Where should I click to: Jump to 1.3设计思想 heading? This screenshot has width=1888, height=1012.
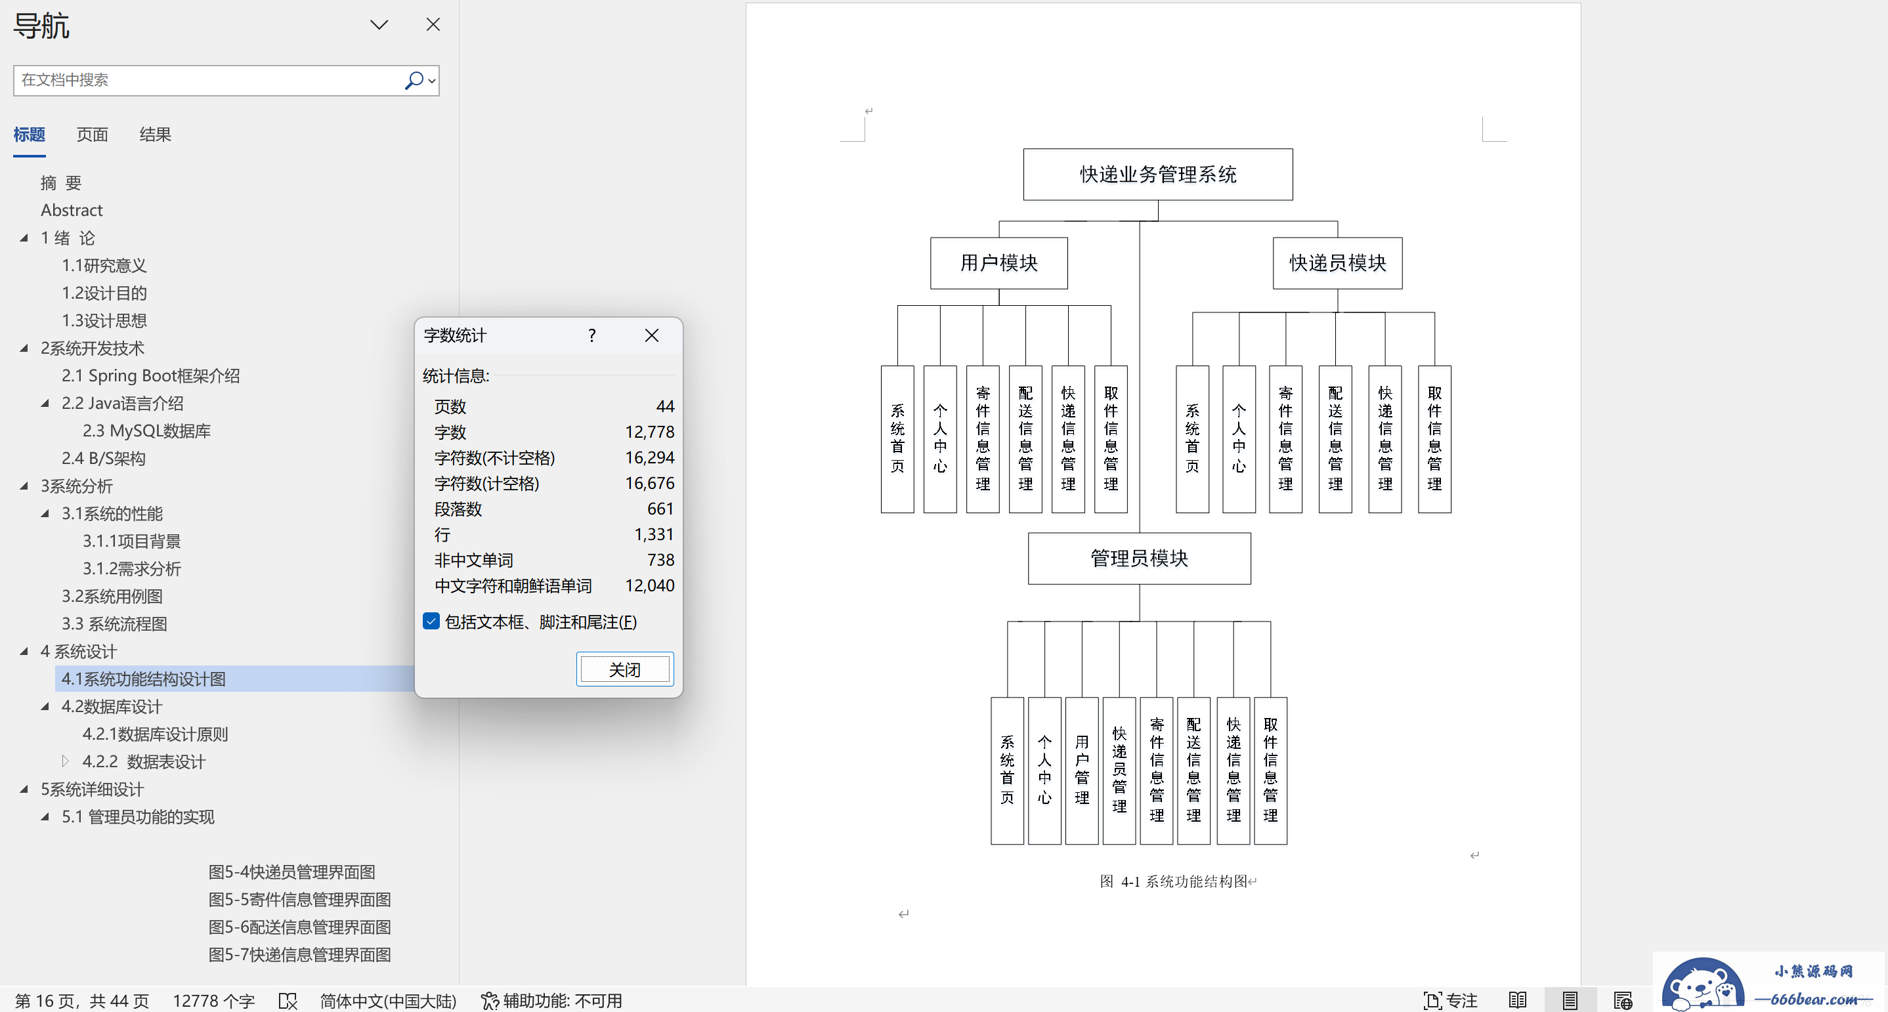(x=104, y=321)
